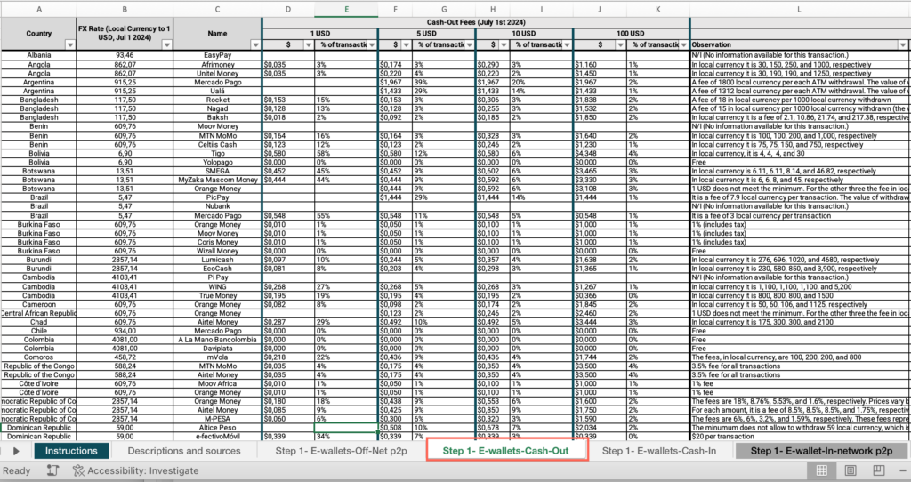Open the % of transaction filter under 100 USD

684,45
